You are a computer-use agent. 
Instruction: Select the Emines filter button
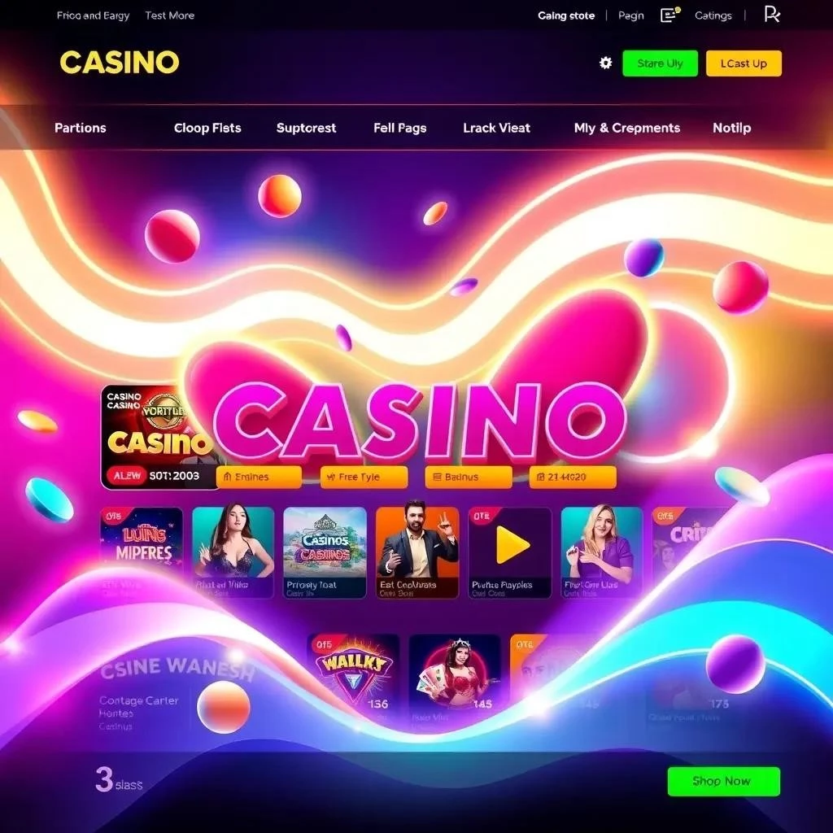(259, 477)
